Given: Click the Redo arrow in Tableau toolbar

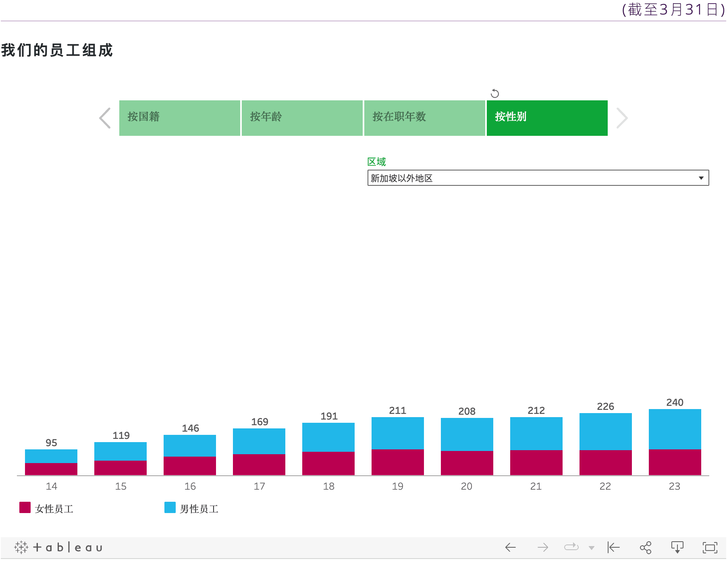Looking at the screenshot, I should (x=543, y=547).
